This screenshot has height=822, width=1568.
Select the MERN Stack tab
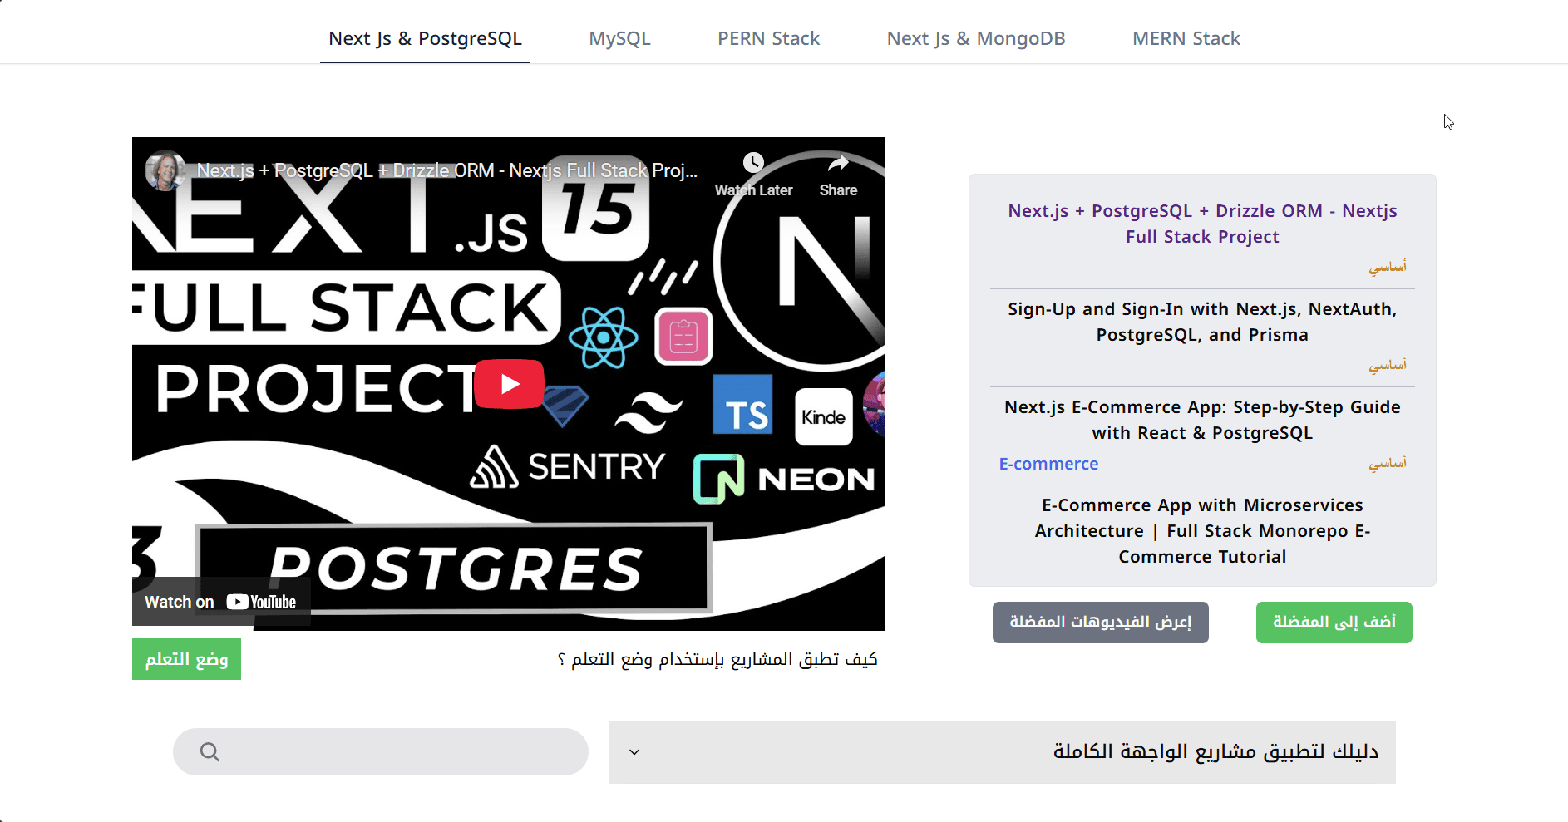(x=1186, y=39)
